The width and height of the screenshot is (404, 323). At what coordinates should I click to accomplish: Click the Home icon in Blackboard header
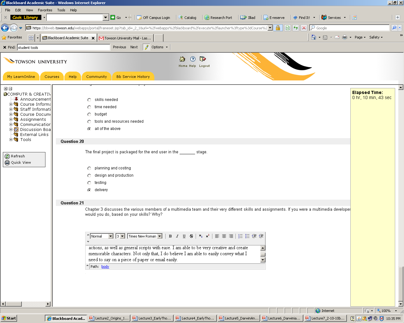point(182,59)
